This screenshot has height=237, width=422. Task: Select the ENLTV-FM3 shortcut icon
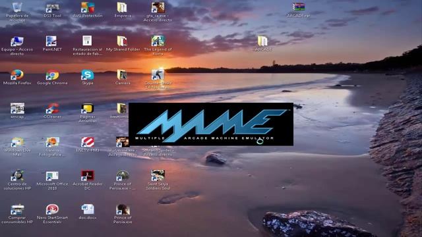(x=88, y=142)
